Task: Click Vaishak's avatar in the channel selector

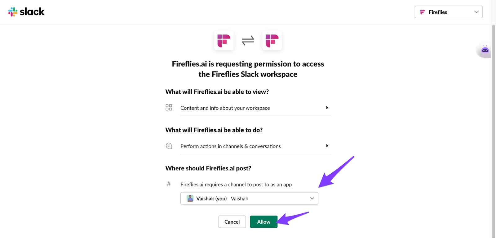Action: pyautogui.click(x=190, y=198)
